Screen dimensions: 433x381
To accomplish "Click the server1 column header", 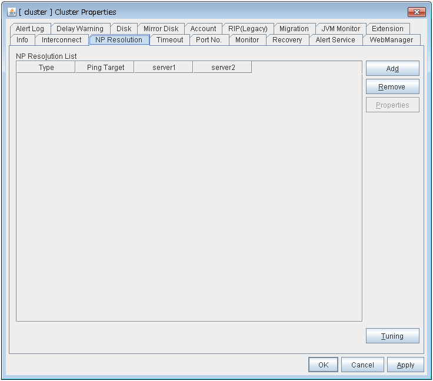I will pyautogui.click(x=164, y=68).
